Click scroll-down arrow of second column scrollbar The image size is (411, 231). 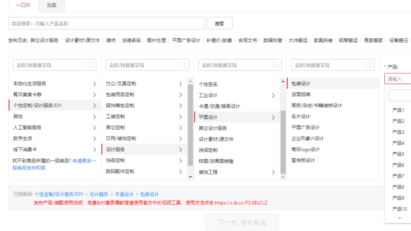tap(190, 177)
